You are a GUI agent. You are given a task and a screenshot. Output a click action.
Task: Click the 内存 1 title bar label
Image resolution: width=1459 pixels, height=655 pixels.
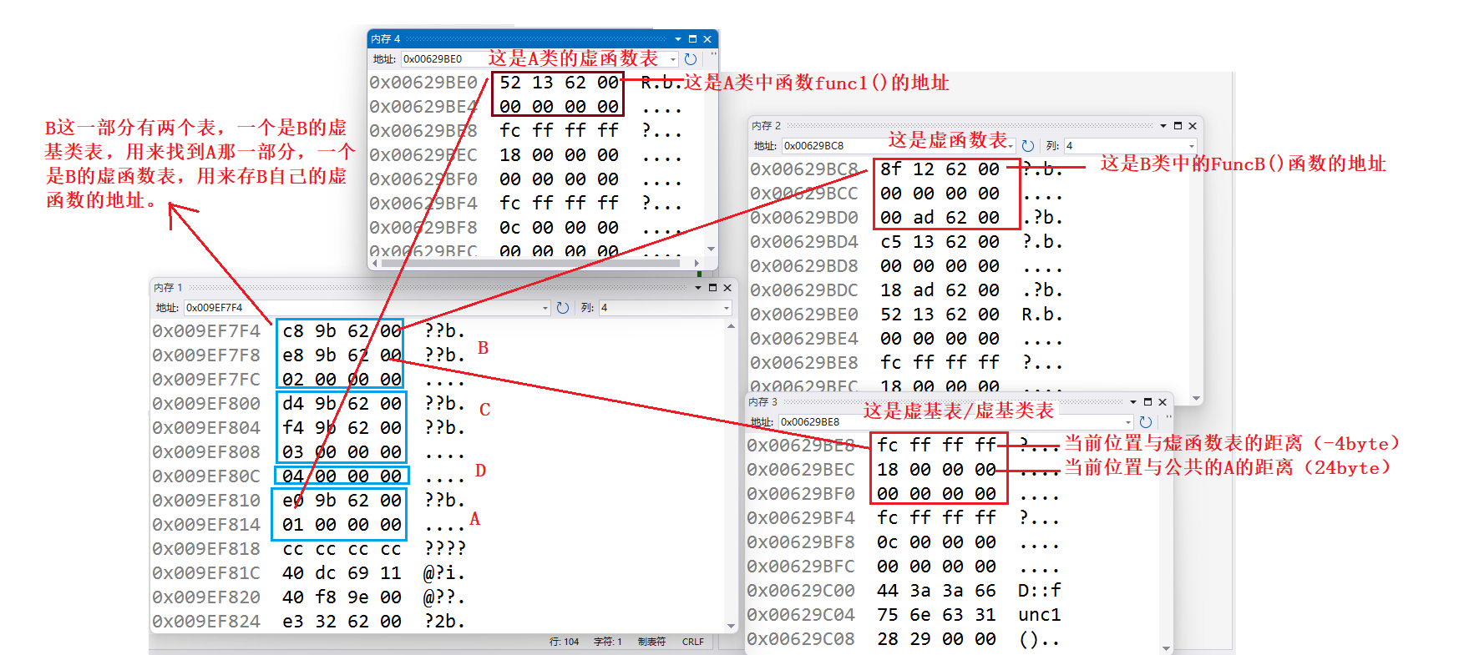[168, 288]
